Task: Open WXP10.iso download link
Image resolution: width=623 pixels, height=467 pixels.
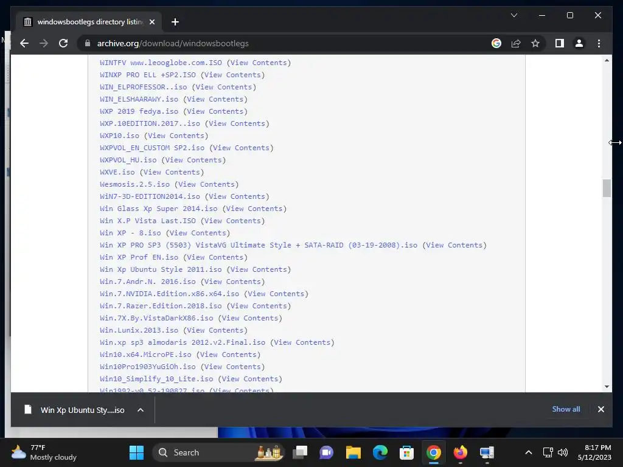Action: tap(120, 136)
